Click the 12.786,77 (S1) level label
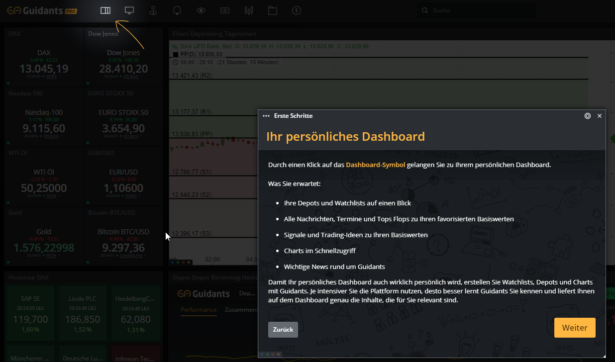The width and height of the screenshot is (615, 362). (x=192, y=172)
